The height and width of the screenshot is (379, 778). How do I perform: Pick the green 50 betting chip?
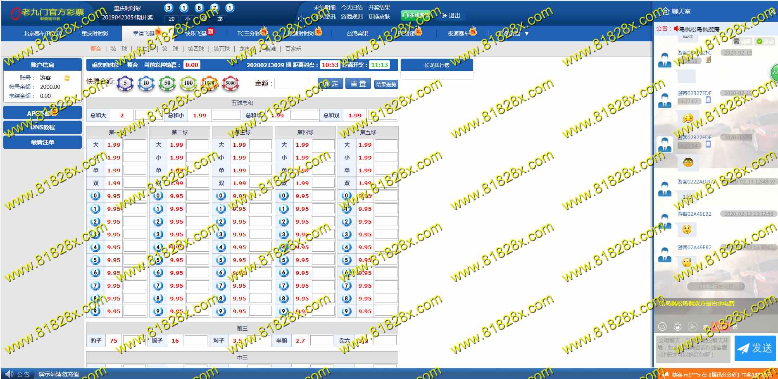coord(167,83)
